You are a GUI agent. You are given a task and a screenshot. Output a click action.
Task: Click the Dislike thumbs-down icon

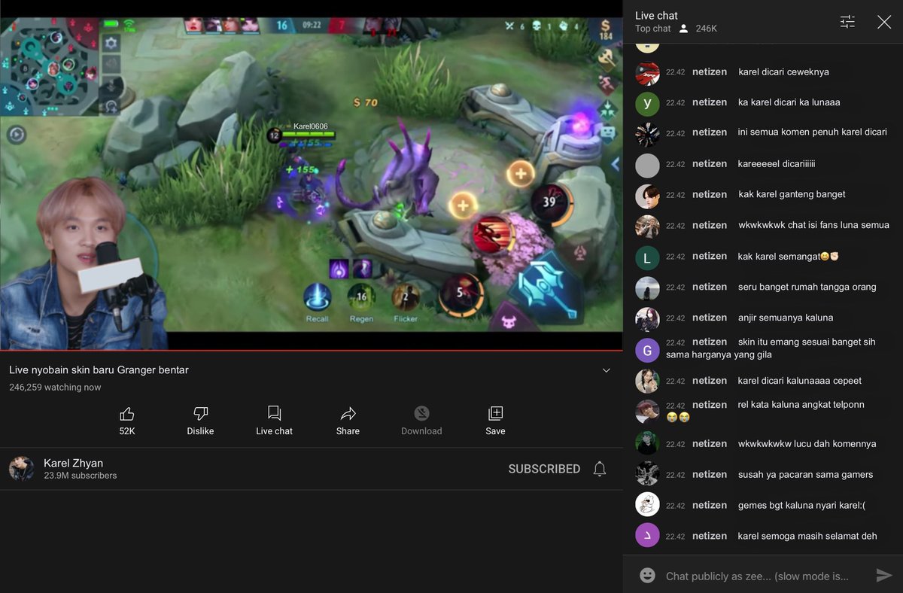click(x=200, y=413)
